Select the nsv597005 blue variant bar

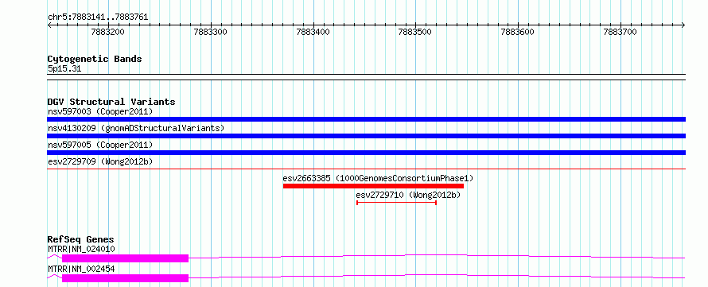366,153
